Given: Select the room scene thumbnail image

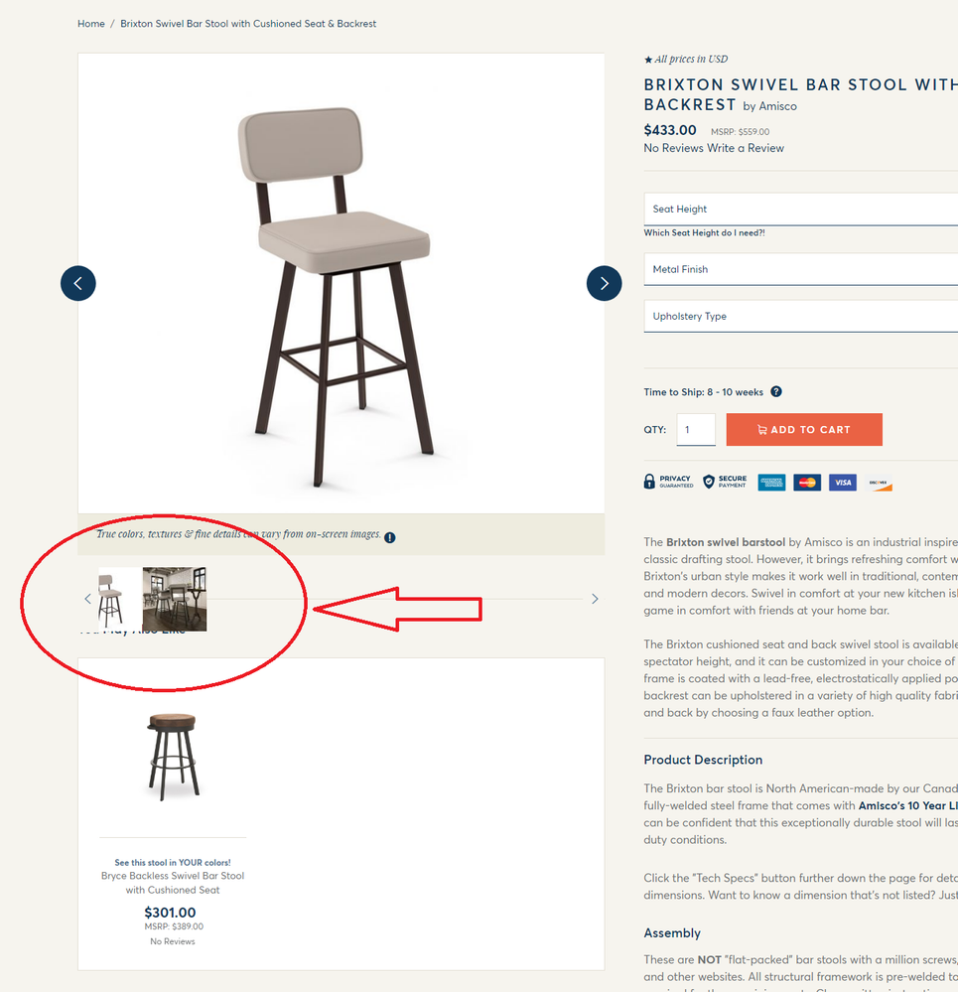Looking at the screenshot, I should (x=175, y=599).
